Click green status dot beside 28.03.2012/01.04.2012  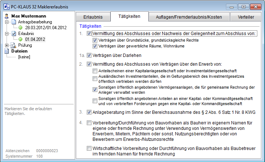20,28
